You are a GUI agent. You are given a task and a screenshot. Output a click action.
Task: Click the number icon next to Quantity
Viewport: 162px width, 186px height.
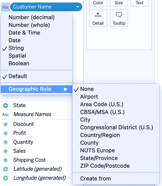pyautogui.click(x=5, y=142)
